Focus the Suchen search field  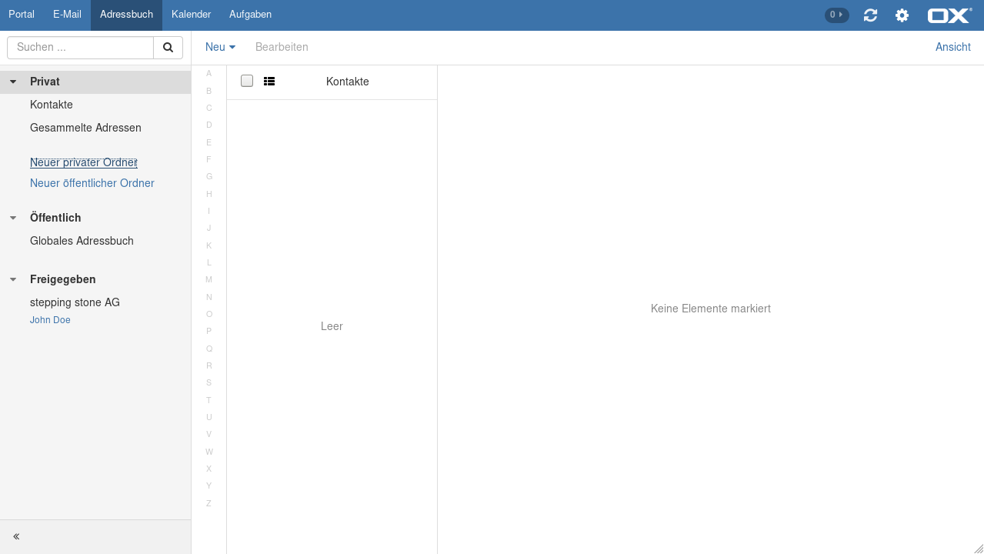(x=81, y=48)
